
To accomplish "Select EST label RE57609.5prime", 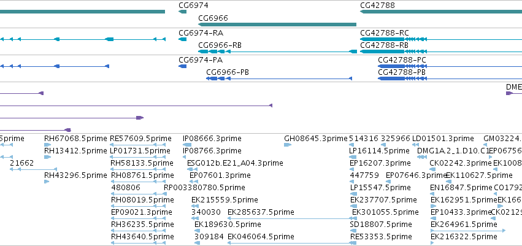I will [x=140, y=139].
